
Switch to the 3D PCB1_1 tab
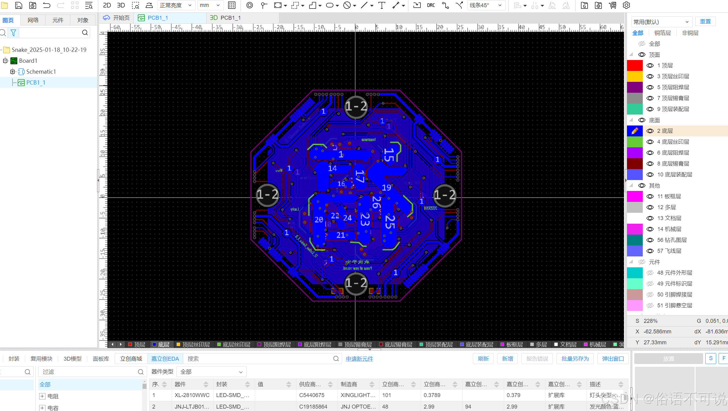[x=225, y=18]
